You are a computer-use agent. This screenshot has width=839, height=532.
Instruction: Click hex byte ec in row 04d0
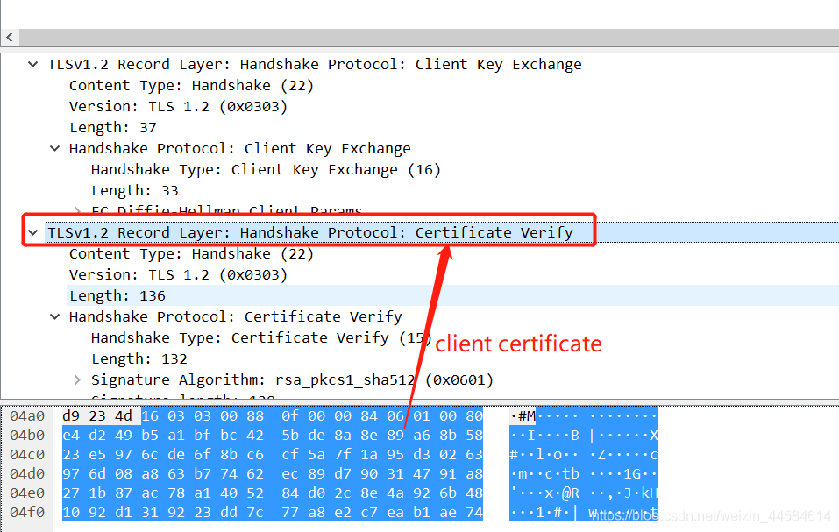pos(290,474)
